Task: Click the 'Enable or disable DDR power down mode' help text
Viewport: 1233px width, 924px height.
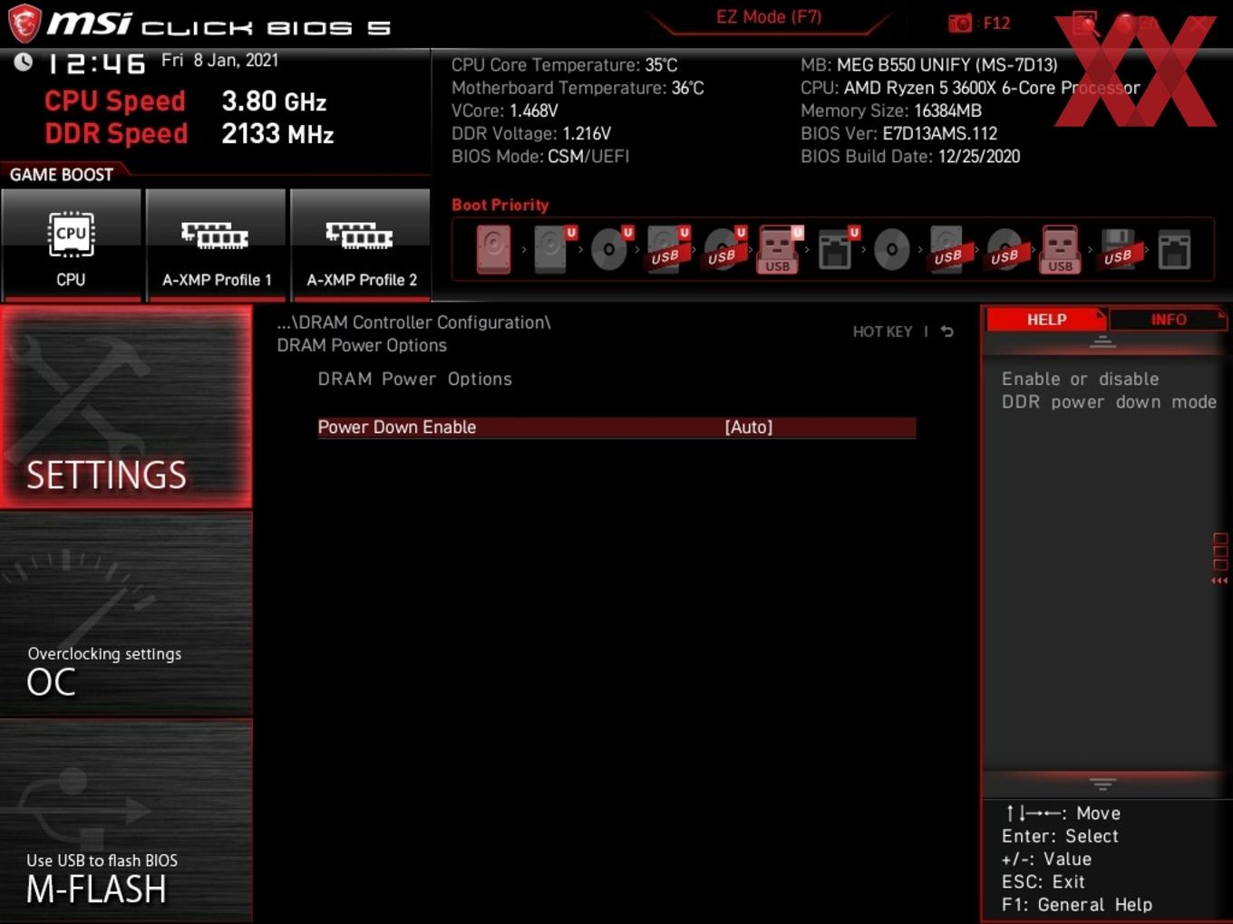Action: pos(1109,390)
